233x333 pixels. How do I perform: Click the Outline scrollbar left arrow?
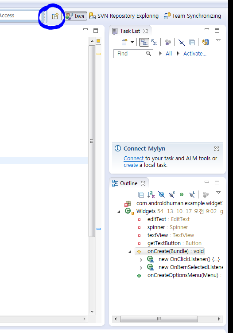pos(116,319)
